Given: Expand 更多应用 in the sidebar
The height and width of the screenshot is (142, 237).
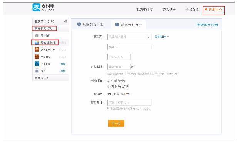Looking at the screenshot, I should 42,78.
